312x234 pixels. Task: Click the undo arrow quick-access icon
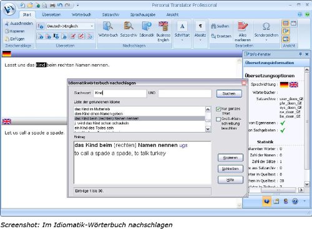click(x=60, y=5)
